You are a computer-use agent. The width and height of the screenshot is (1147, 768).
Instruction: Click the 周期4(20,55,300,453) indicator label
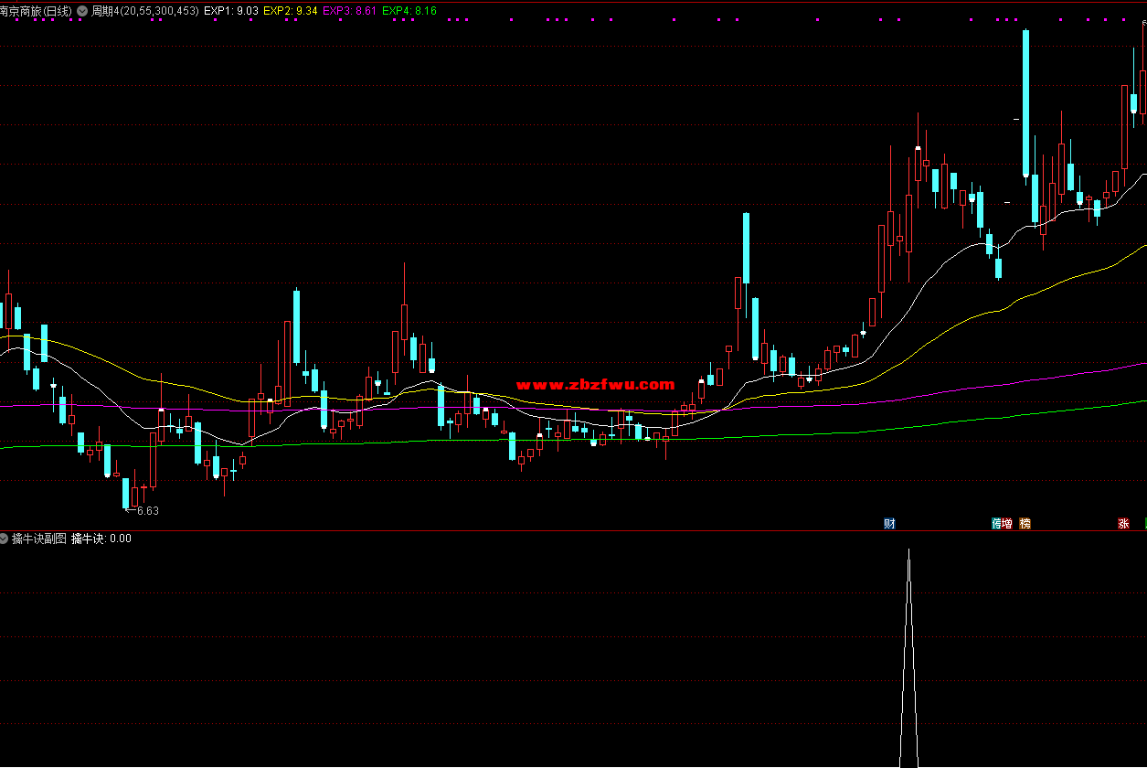click(x=145, y=11)
